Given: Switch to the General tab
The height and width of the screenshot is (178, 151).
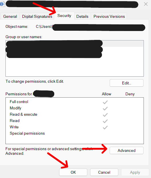Looking at the screenshot, I should click(x=10, y=16).
